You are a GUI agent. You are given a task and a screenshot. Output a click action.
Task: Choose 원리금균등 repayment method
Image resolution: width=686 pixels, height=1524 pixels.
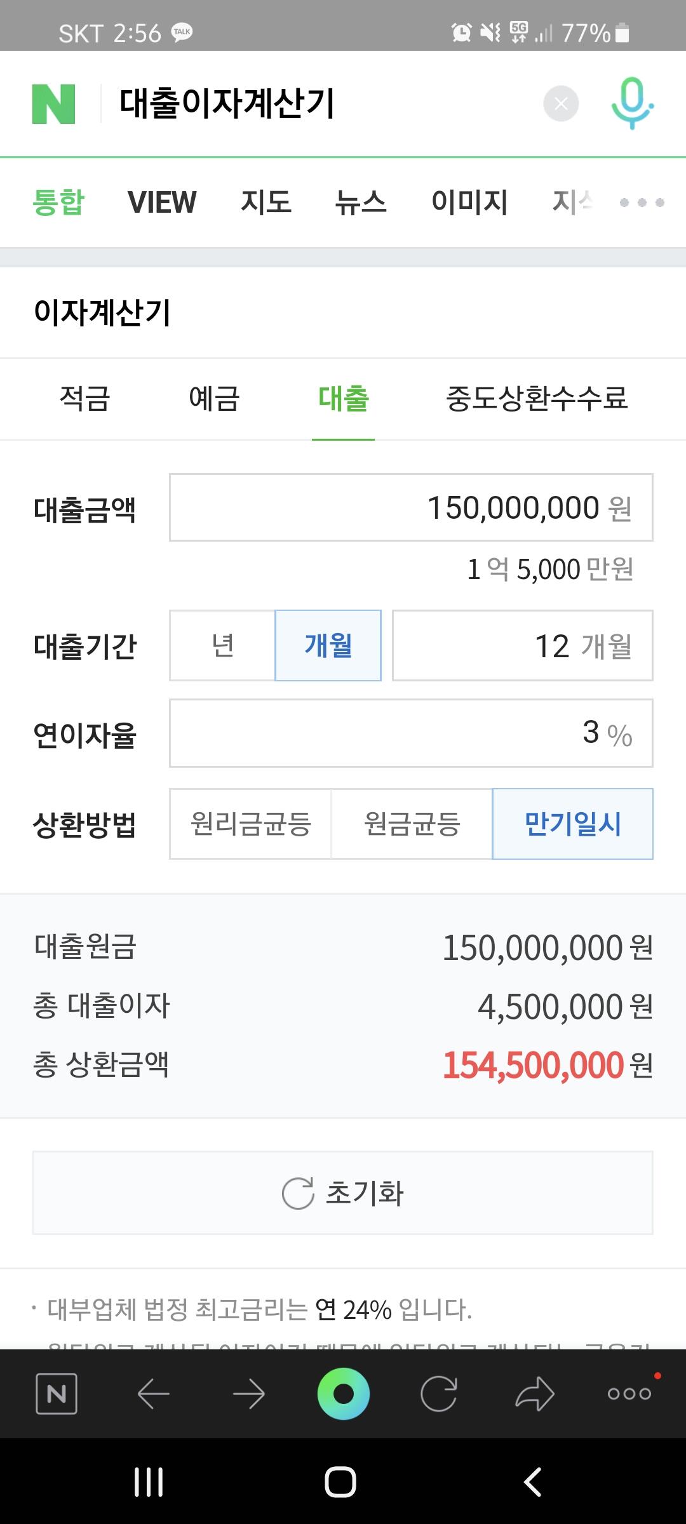tap(250, 824)
